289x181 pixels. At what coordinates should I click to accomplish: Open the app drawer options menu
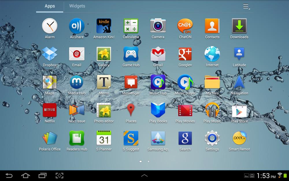(246, 6)
